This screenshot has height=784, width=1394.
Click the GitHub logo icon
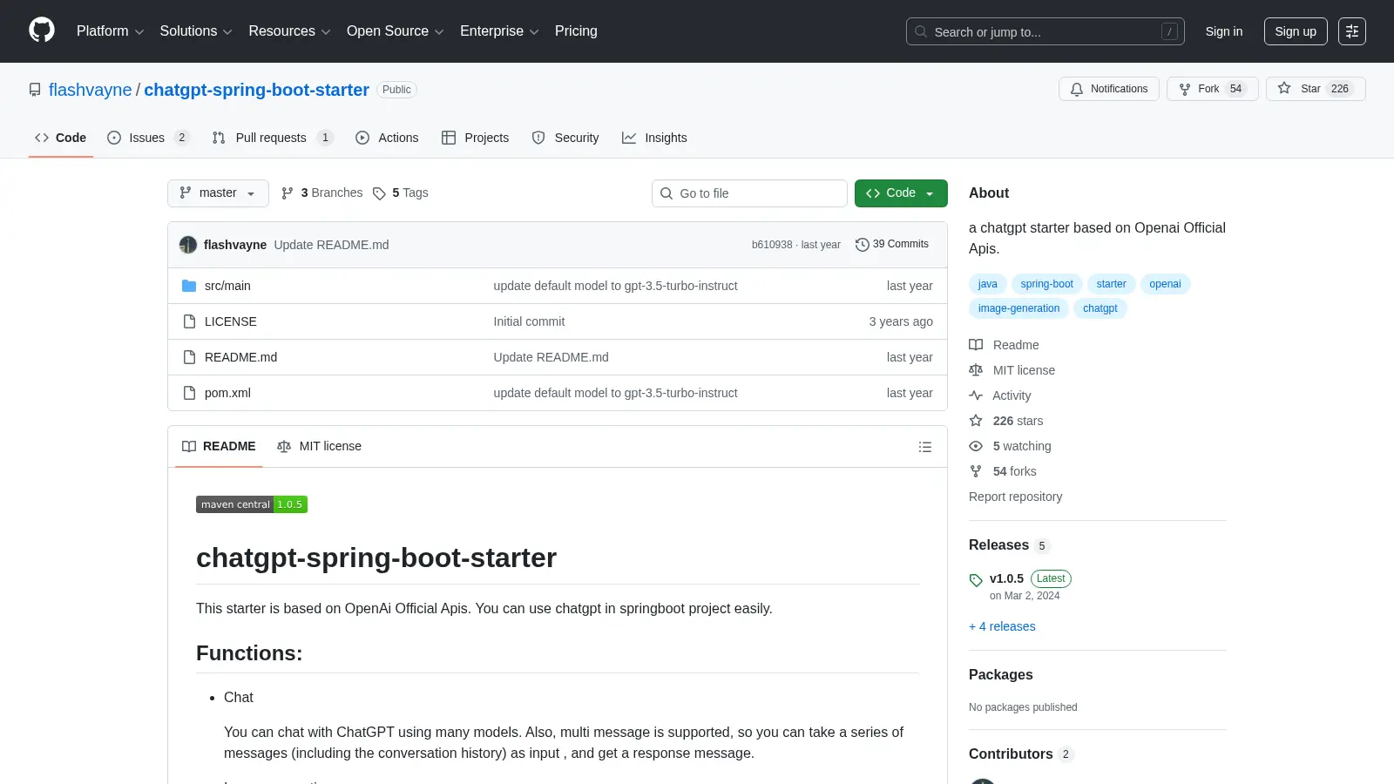tap(42, 30)
